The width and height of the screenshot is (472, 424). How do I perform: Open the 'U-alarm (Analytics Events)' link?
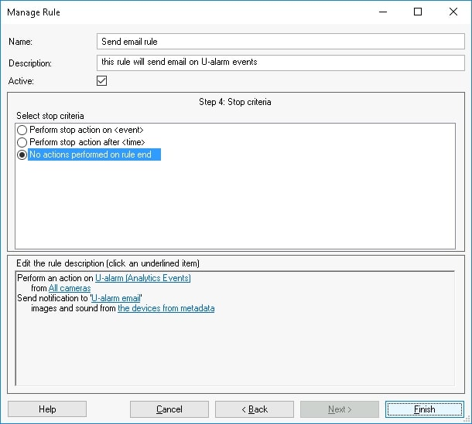coord(142,278)
